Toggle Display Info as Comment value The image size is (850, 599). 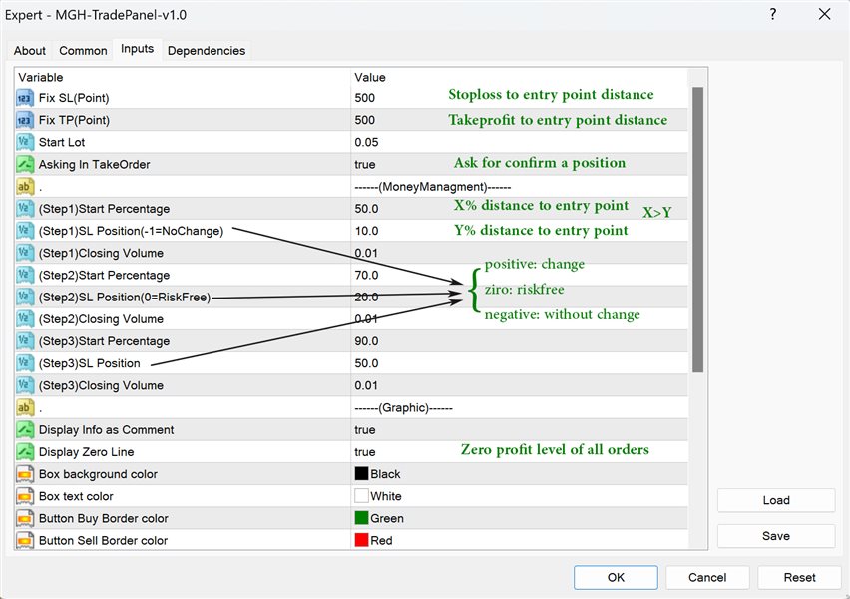(365, 430)
